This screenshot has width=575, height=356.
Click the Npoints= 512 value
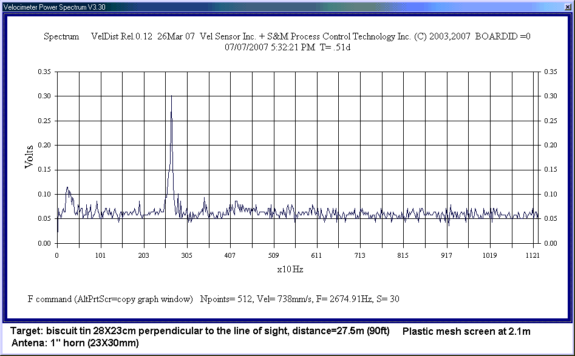tap(226, 299)
